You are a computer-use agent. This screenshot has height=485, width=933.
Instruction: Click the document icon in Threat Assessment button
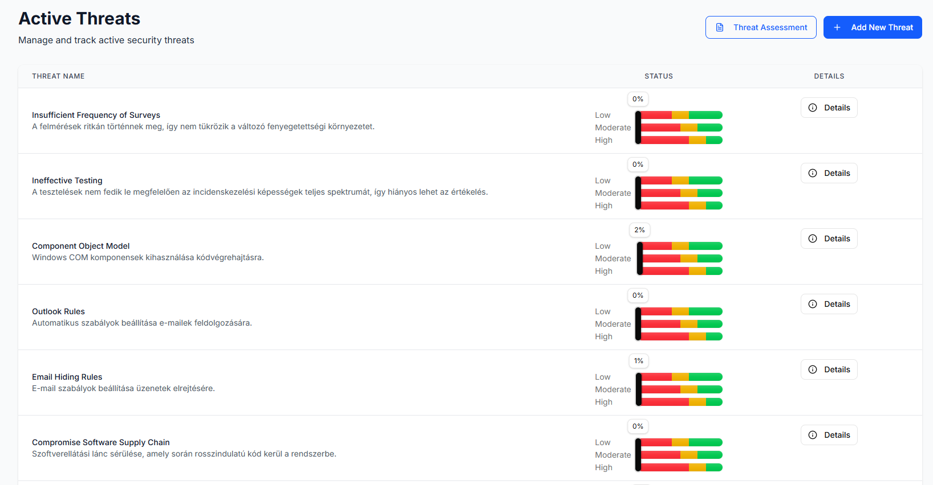[720, 27]
